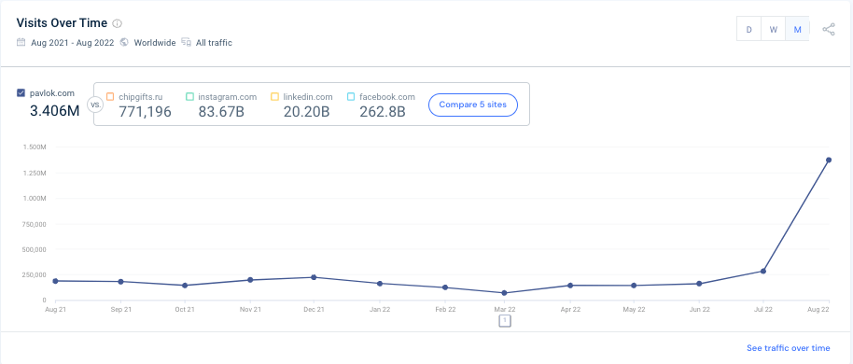Click the Apr 22 data point
Viewport: 853px width, 364px height.
pyautogui.click(x=570, y=285)
